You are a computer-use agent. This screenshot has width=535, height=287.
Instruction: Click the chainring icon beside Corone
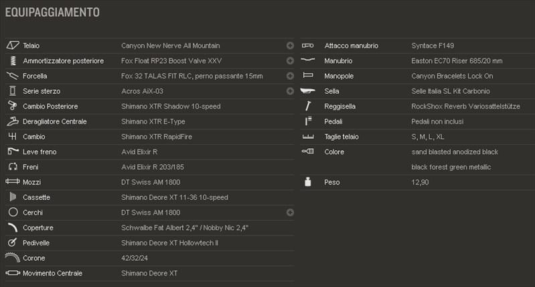13,257
